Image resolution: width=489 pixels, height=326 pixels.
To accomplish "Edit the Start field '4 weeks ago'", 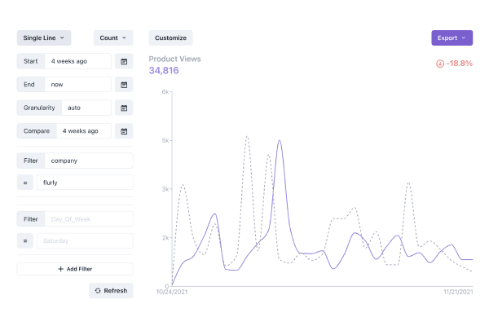I will tap(77, 61).
